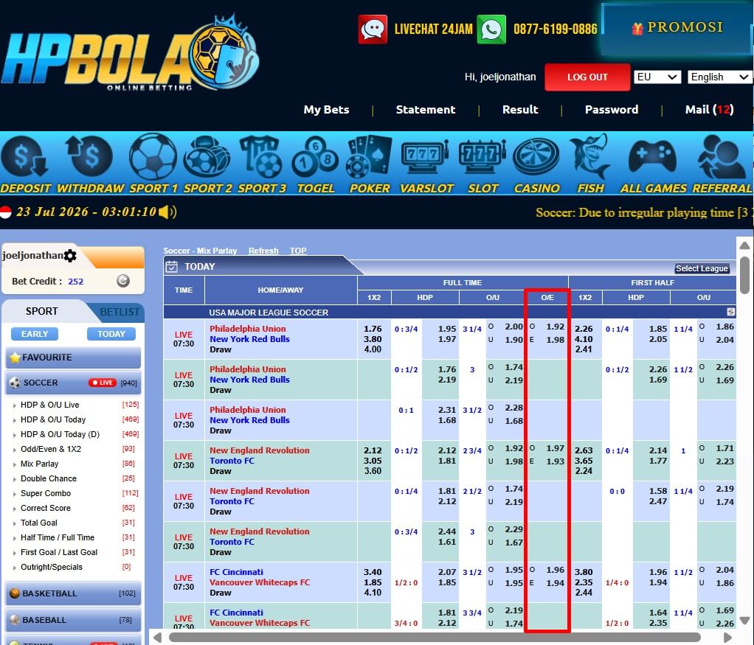Open Sport 1 soccer ball icon

(153, 157)
